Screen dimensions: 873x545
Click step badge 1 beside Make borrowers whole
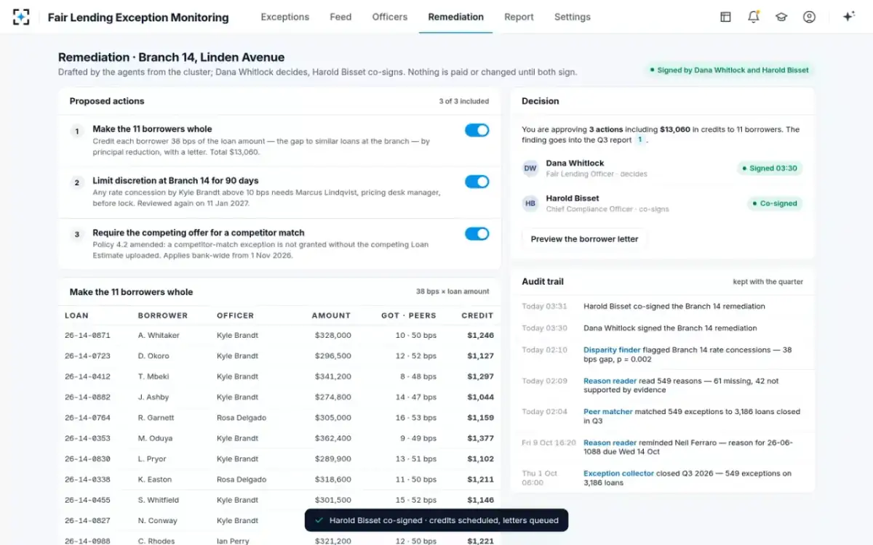coord(77,132)
